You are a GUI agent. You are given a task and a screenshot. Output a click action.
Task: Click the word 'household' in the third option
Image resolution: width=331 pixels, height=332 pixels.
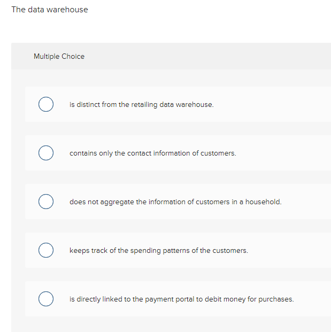pyautogui.click(x=264, y=202)
